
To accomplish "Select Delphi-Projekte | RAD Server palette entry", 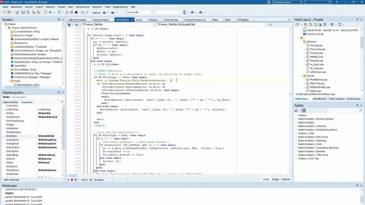I will (313, 137).
